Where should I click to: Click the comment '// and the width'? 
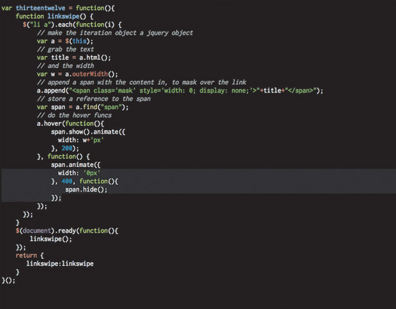click(x=66, y=66)
